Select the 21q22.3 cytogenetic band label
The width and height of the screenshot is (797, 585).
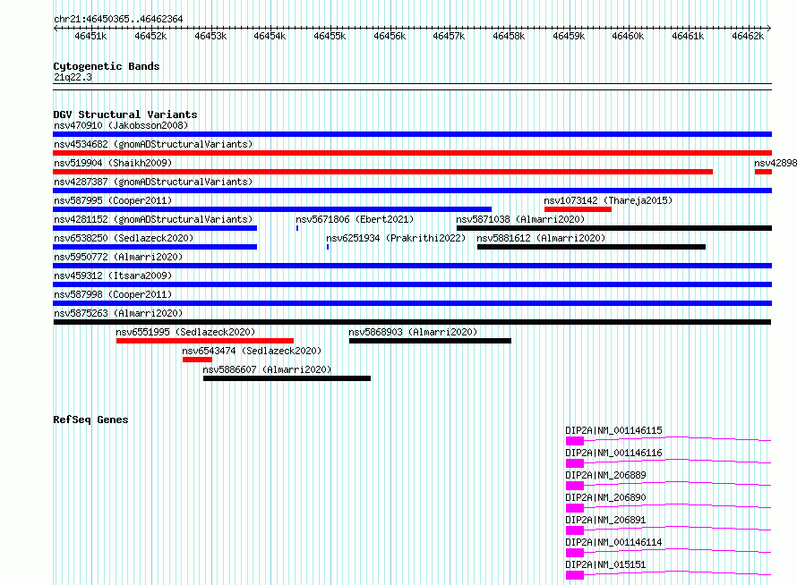(x=73, y=77)
